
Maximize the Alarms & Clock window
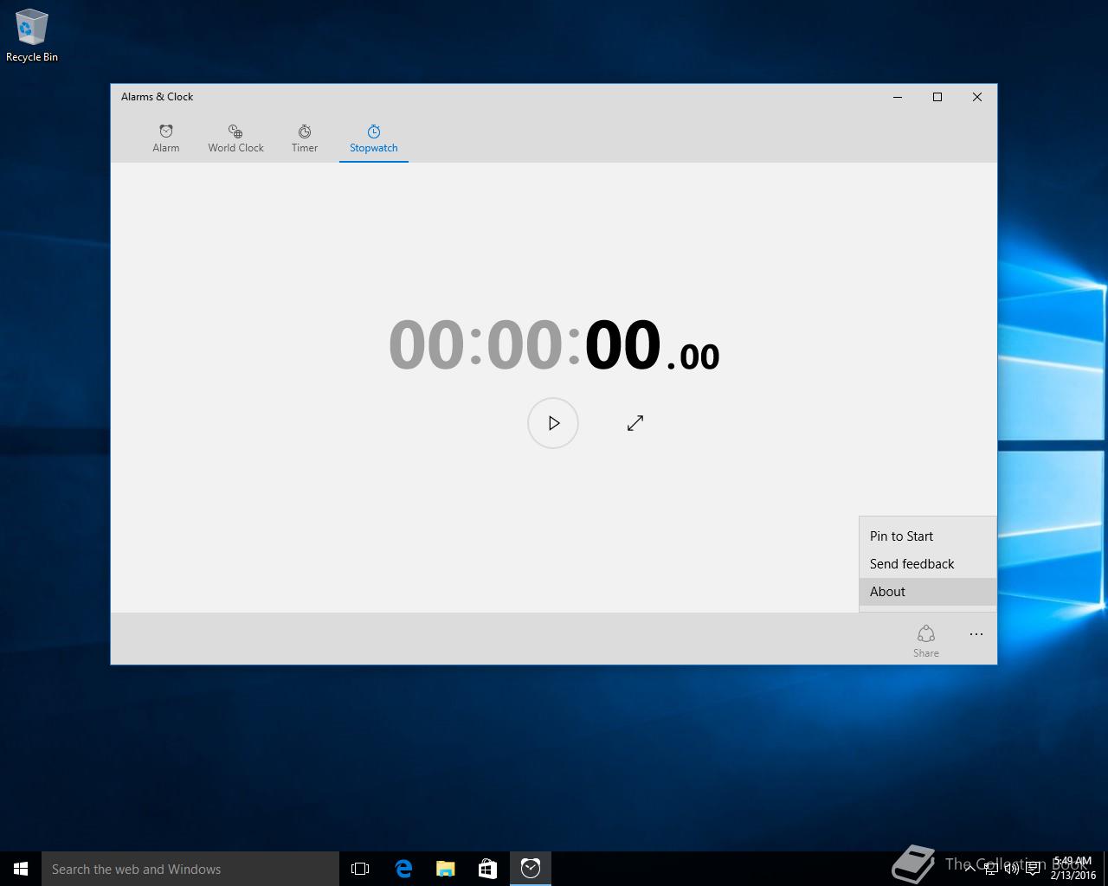(x=937, y=97)
